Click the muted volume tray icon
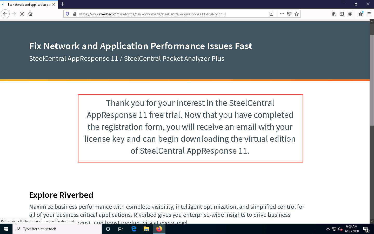The width and height of the screenshot is (374, 234). pos(340,229)
